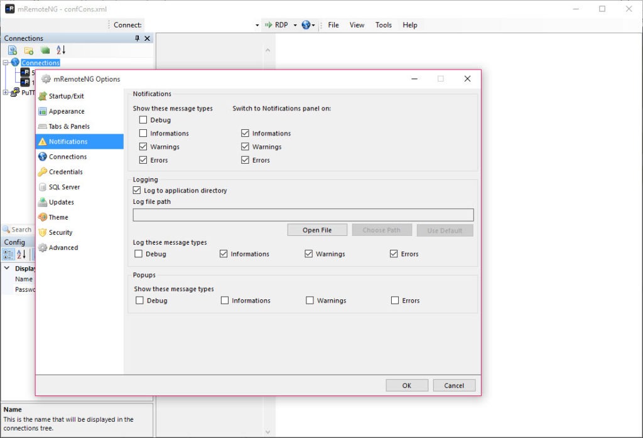Minimize the mRemoteNG Options dialog

[414, 78]
